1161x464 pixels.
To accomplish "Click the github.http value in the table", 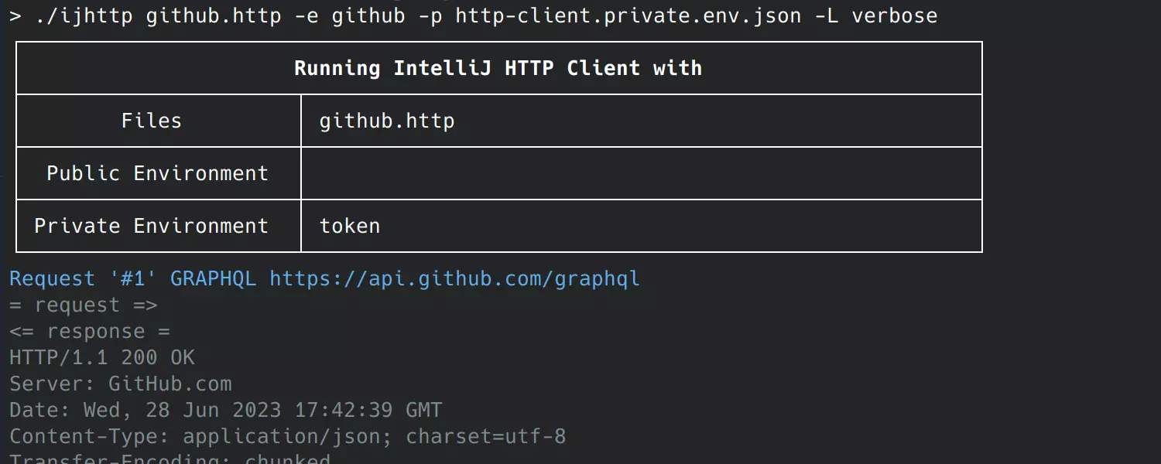I will click(386, 121).
